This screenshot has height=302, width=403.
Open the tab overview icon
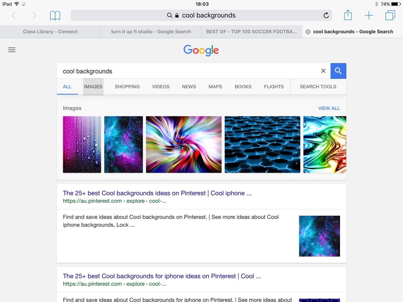[390, 15]
